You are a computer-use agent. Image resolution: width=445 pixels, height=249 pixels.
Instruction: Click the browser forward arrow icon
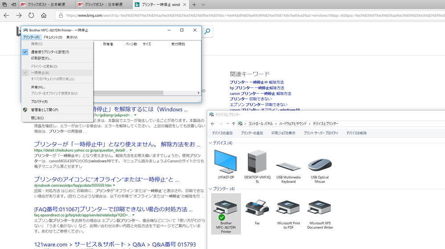(x=19, y=16)
